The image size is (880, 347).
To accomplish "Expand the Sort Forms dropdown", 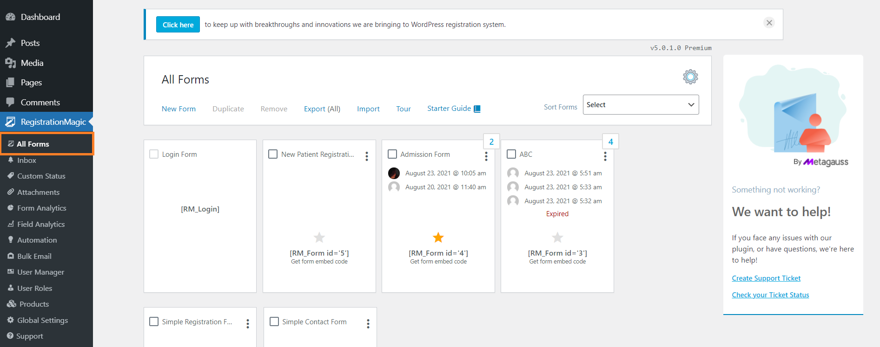I will click(640, 105).
